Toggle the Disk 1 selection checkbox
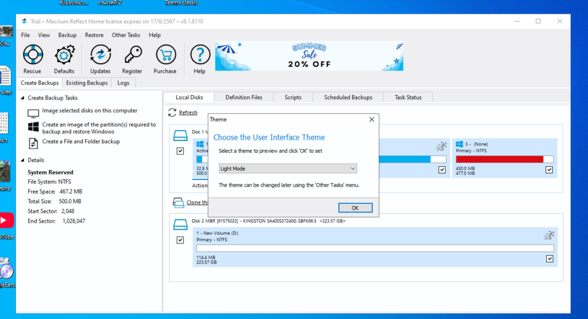 (180, 151)
